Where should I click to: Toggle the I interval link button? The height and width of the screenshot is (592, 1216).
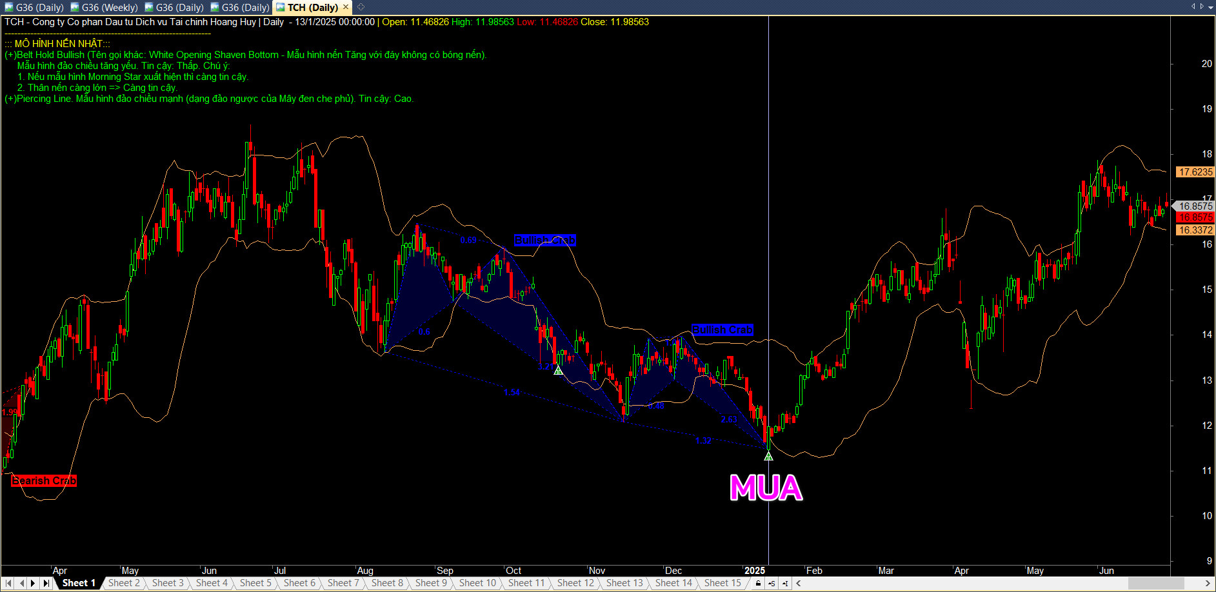click(784, 583)
